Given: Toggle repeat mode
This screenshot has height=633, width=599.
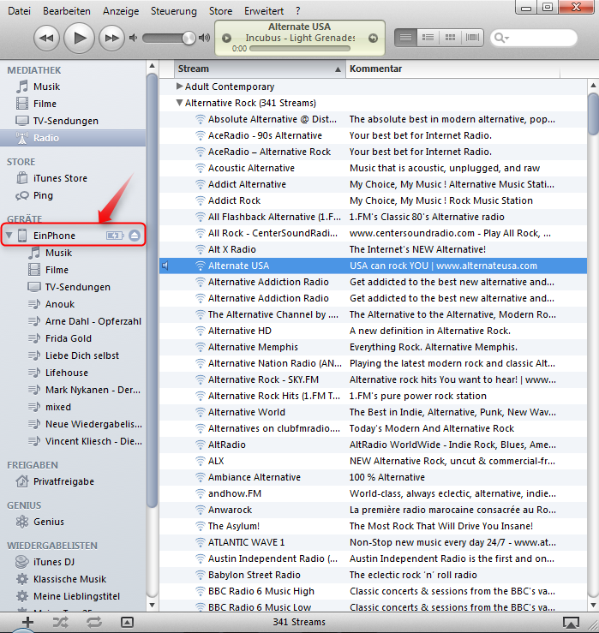Looking at the screenshot, I should coord(93,623).
